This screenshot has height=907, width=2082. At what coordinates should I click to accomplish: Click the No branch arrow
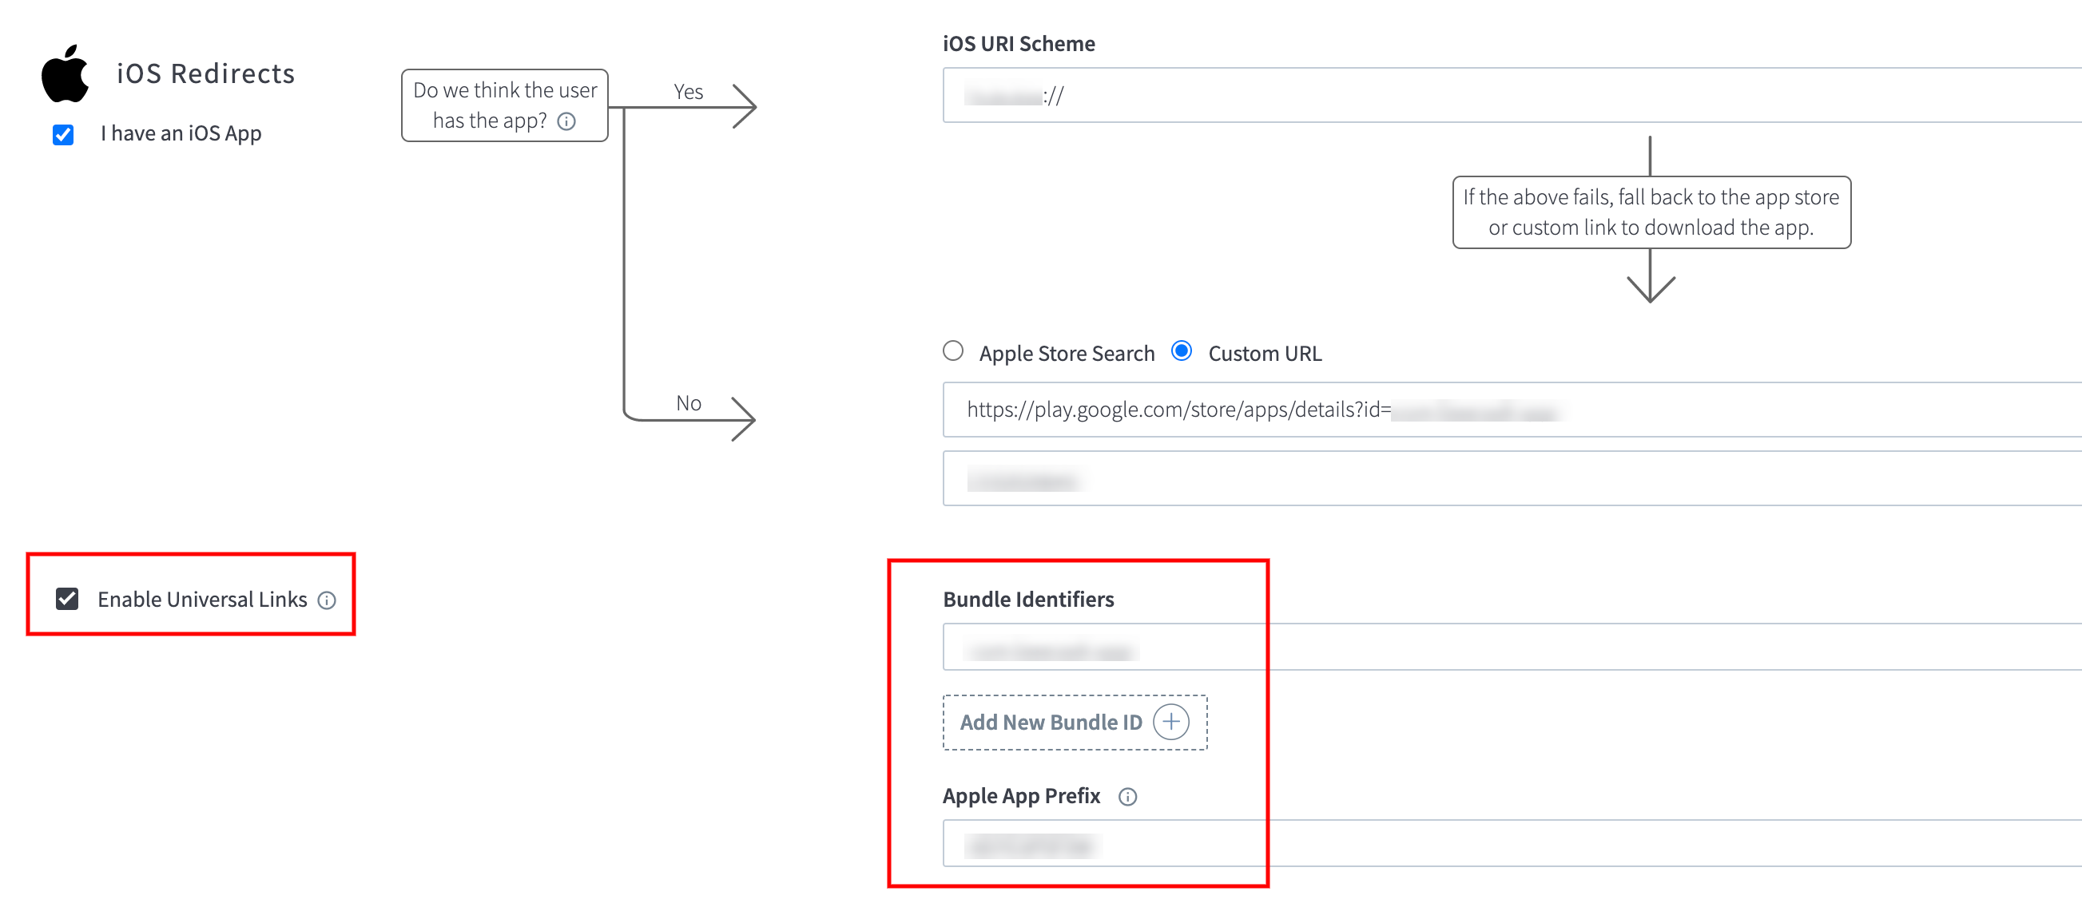coord(742,418)
